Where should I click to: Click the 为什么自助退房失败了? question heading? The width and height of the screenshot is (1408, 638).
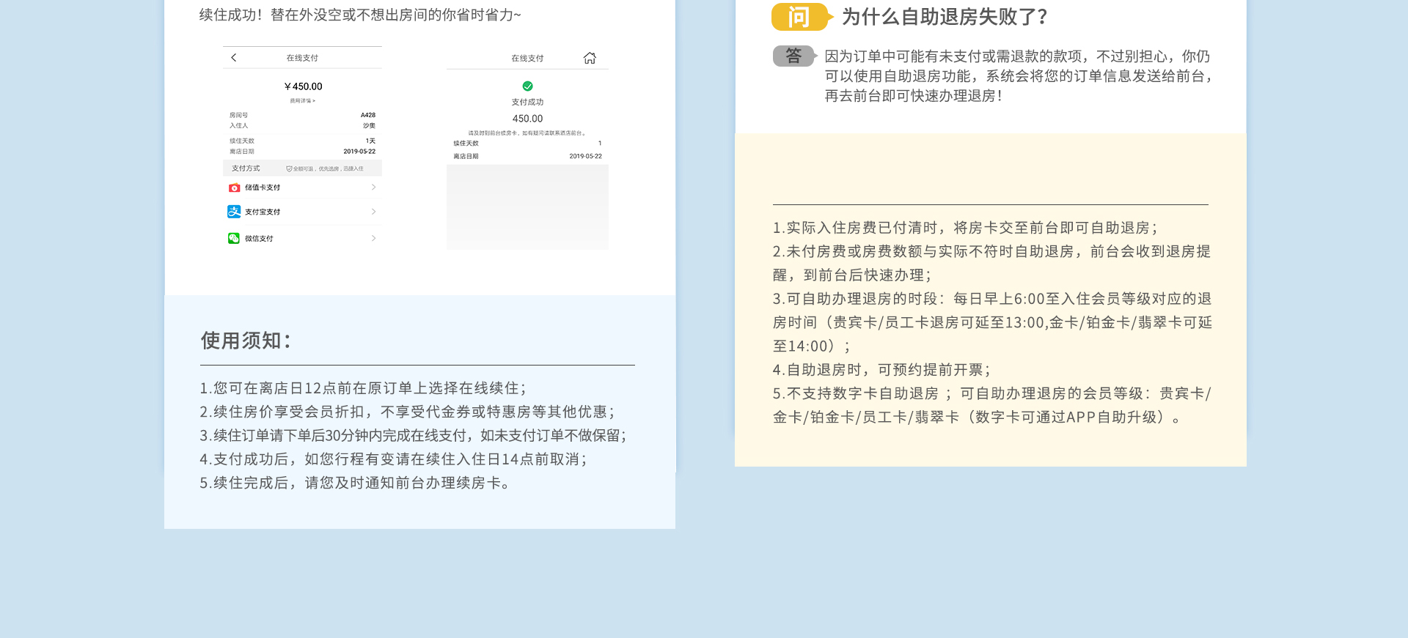(945, 17)
